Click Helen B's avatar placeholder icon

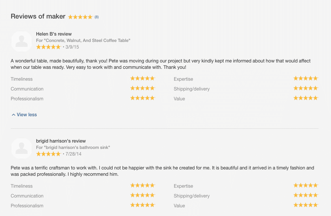[x=21, y=41]
